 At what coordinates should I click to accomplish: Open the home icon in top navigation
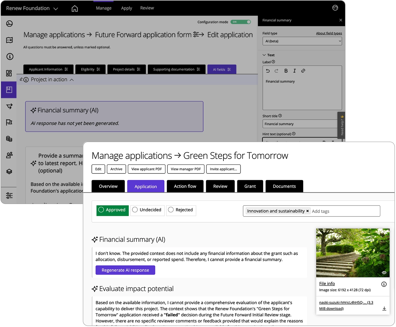point(75,8)
